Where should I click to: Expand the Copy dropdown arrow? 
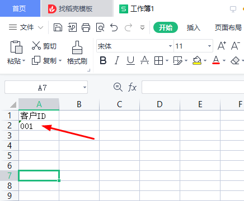[x=60, y=61]
